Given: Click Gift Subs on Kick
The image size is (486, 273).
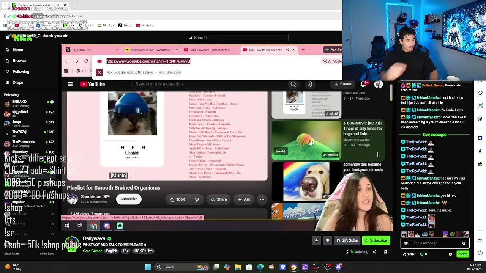Looking at the screenshot, I should pos(347,240).
